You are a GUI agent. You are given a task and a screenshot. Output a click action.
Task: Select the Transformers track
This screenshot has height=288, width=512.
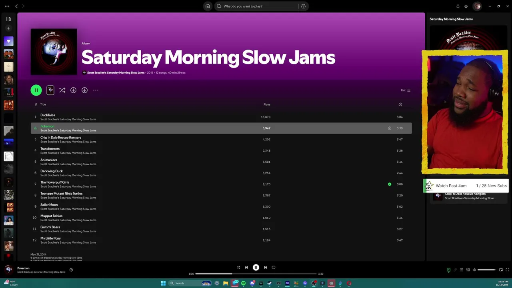pos(221,151)
